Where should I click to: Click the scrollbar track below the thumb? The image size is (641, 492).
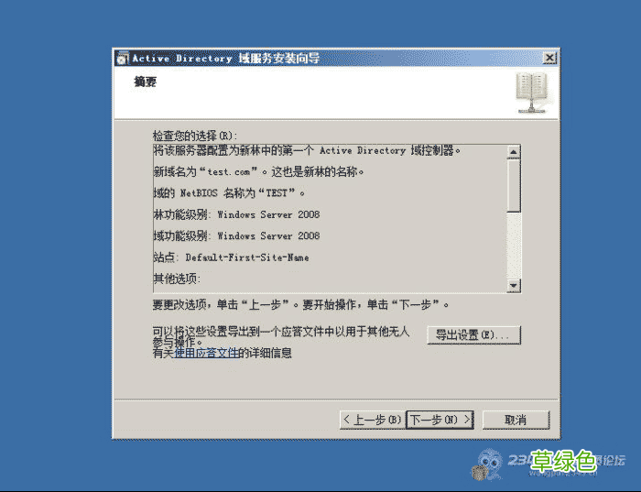[514, 246]
